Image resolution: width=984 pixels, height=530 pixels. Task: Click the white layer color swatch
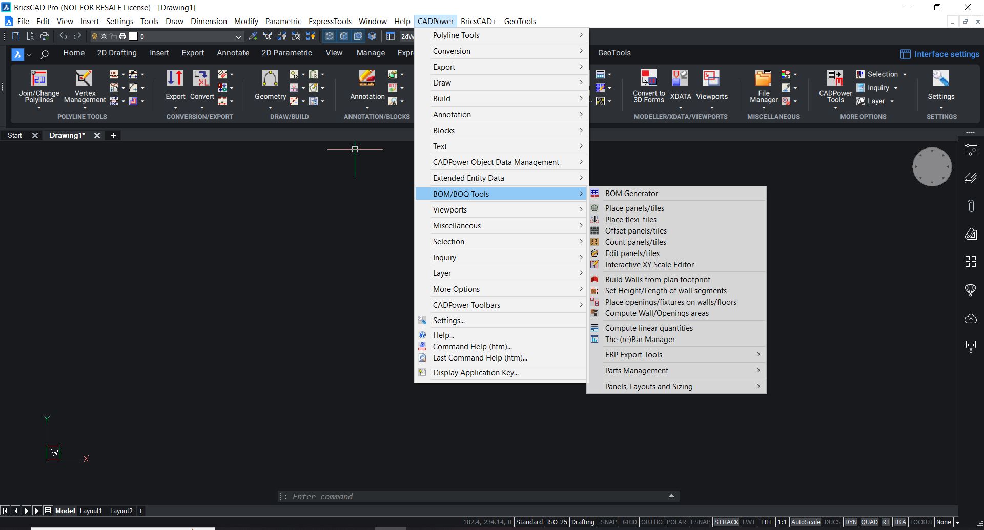point(133,36)
